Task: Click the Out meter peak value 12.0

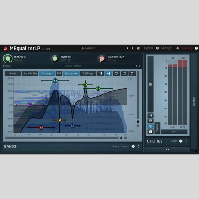Action: click(183, 127)
